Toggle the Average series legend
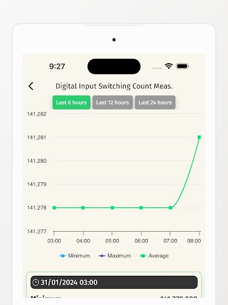228x305 pixels. click(154, 256)
